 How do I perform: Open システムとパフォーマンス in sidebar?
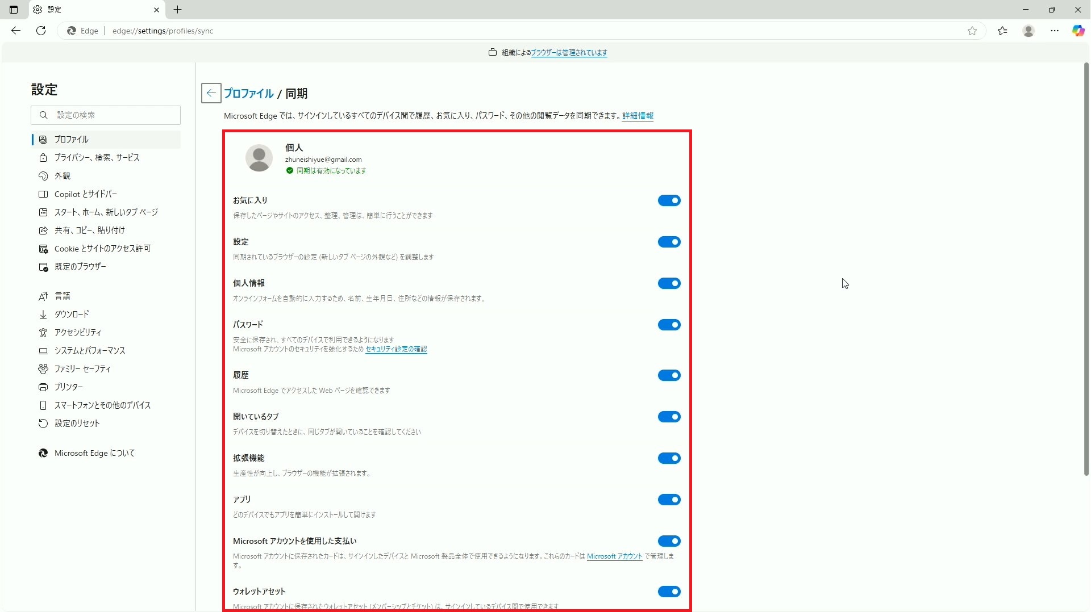[x=90, y=351]
